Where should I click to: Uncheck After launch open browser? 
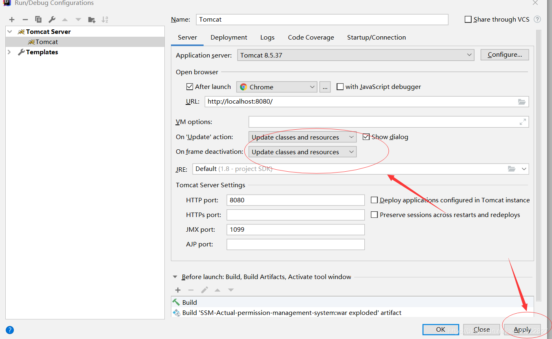click(x=189, y=86)
